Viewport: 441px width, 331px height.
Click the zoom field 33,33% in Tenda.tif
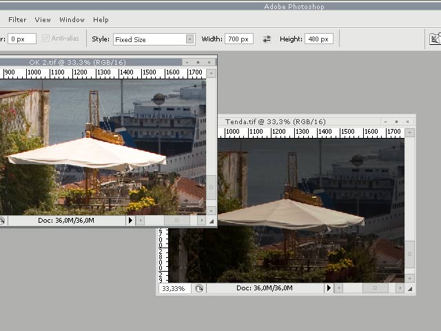[x=174, y=288]
